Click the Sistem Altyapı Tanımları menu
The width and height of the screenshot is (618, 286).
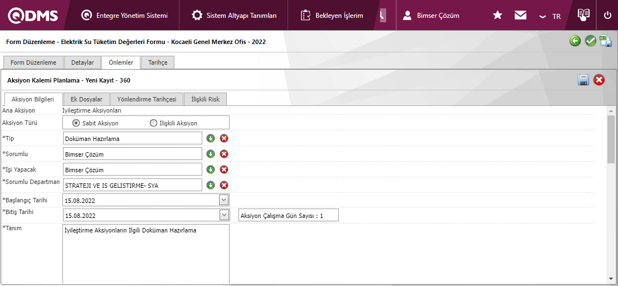(234, 15)
